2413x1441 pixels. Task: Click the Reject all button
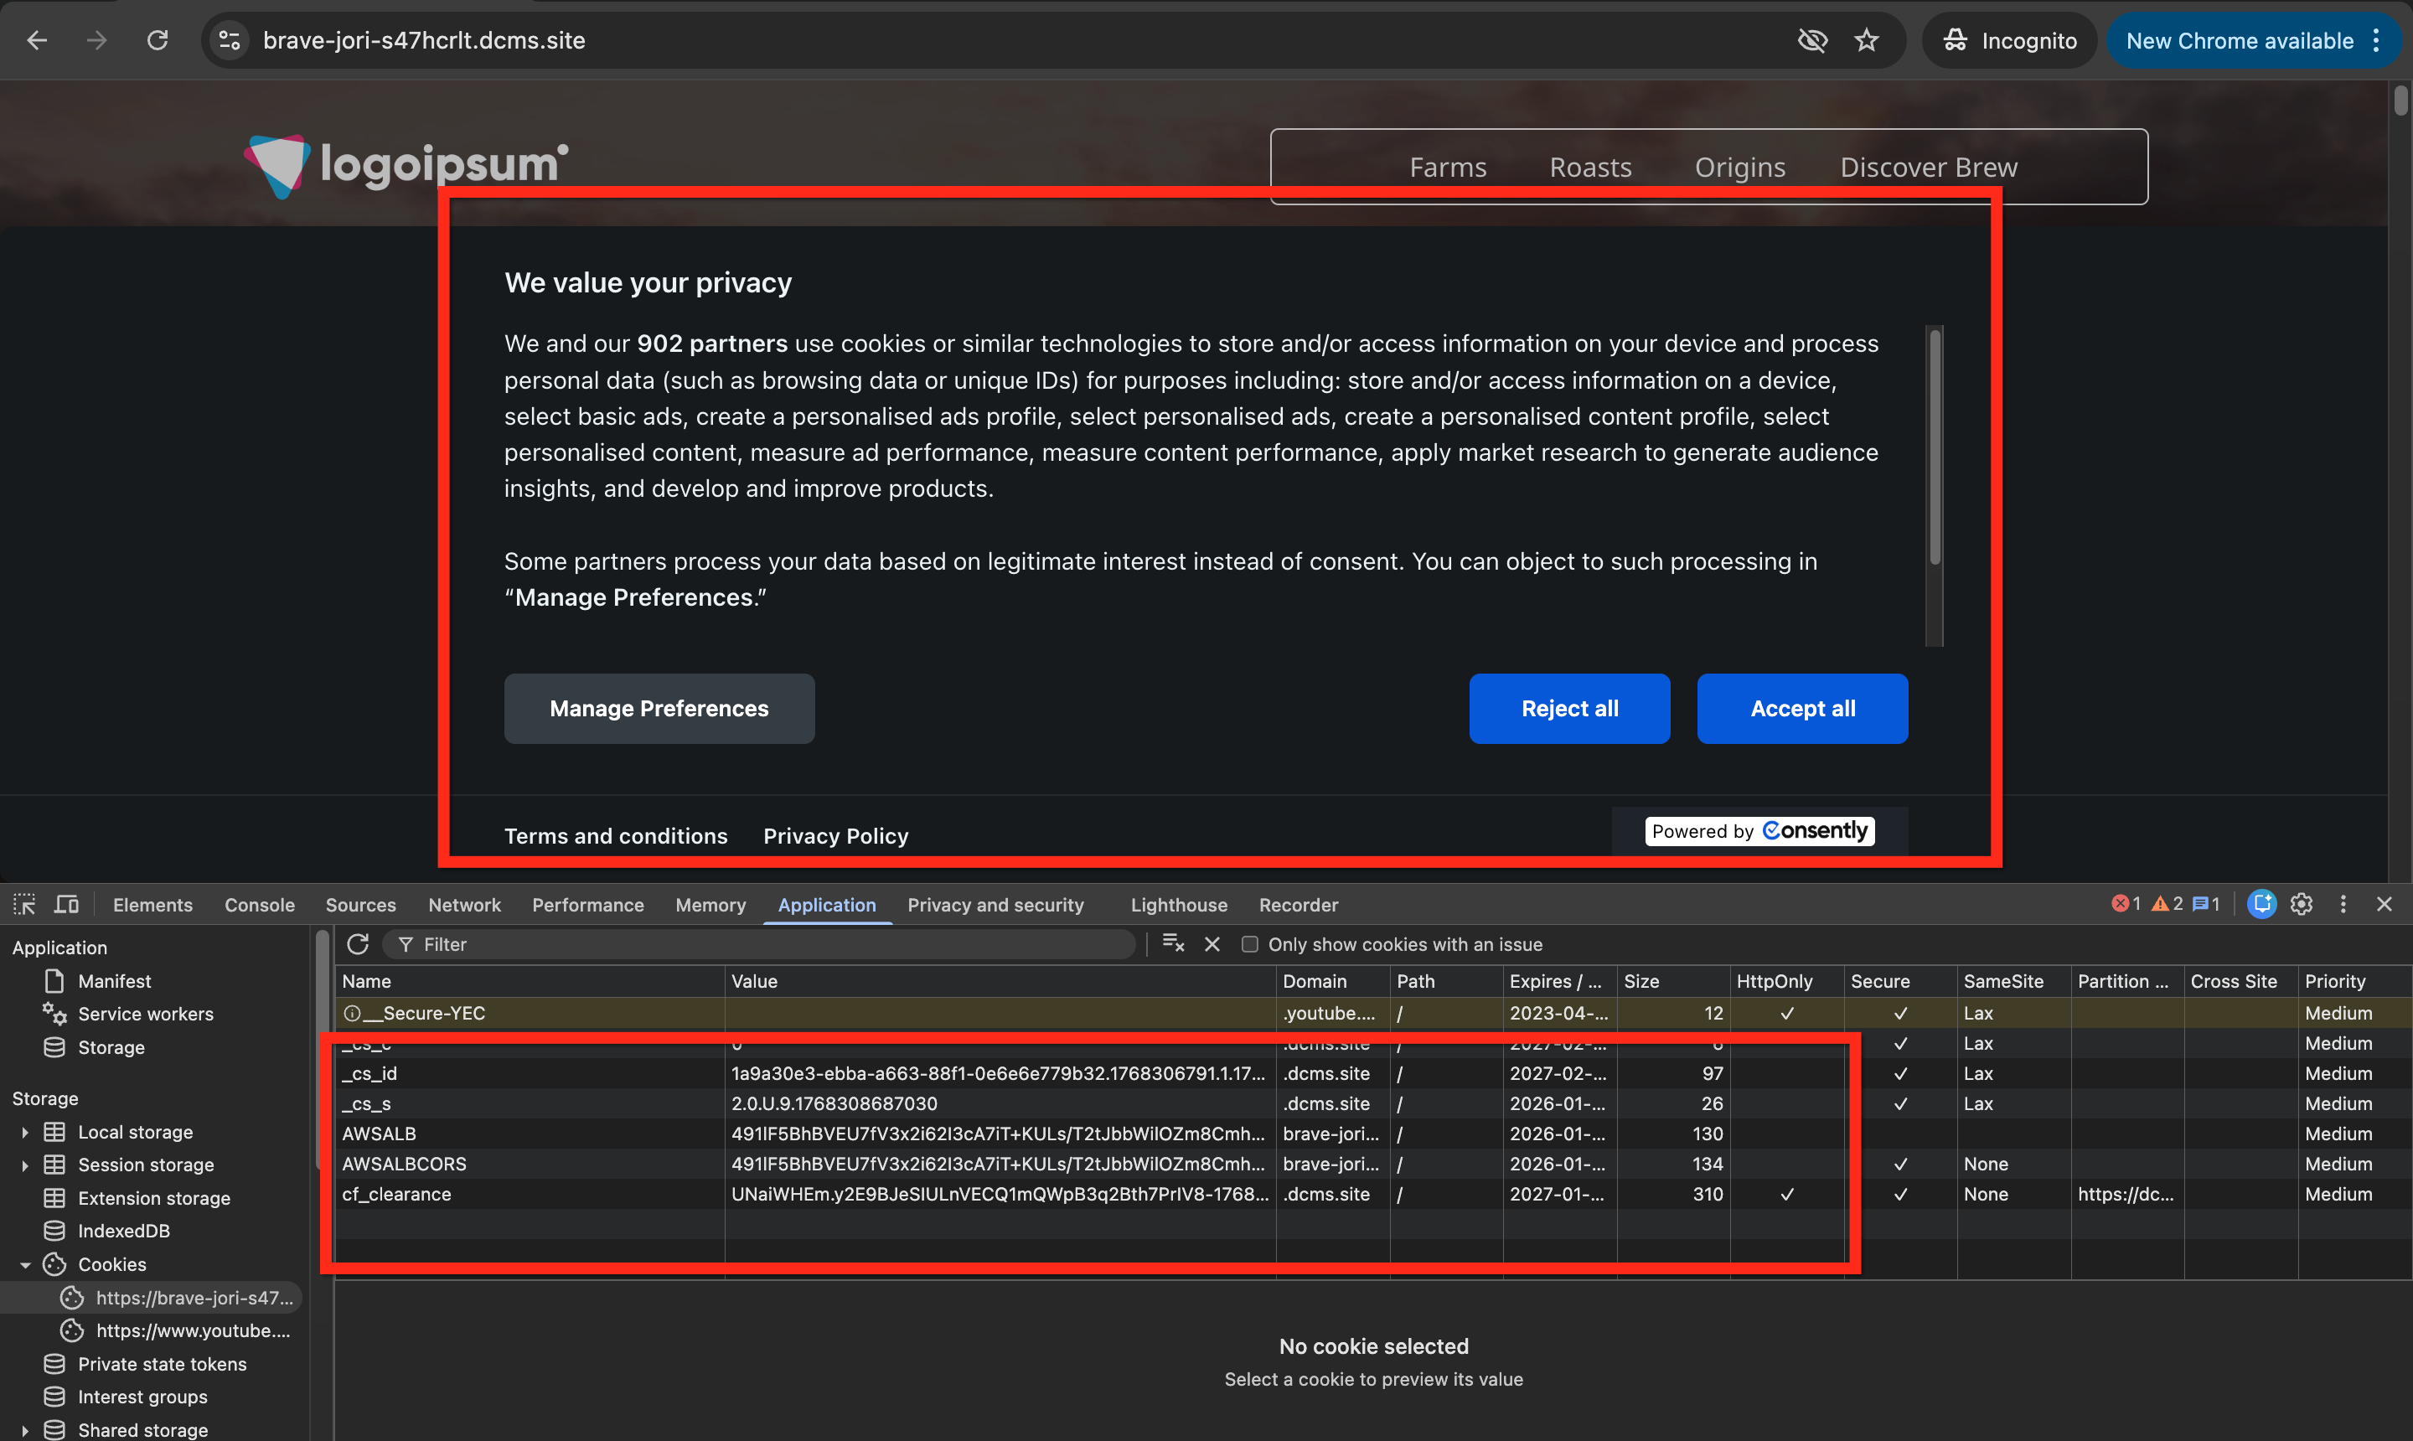tap(1569, 709)
